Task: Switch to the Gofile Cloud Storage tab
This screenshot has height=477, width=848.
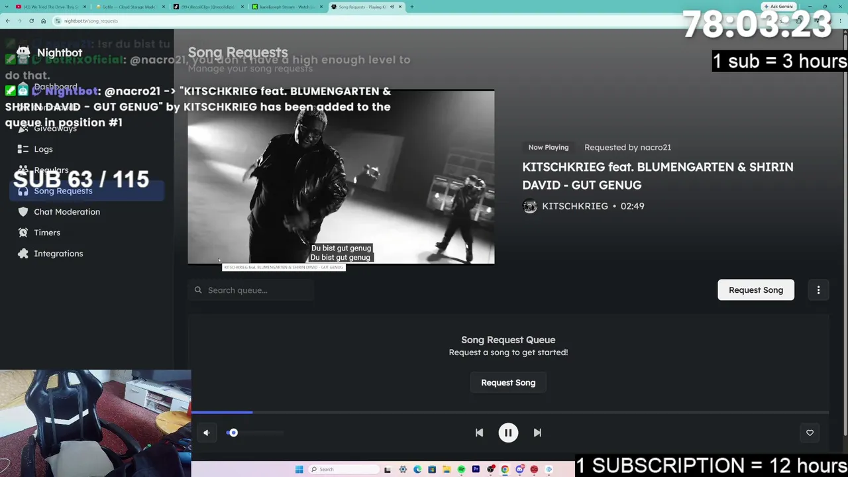Action: tap(129, 7)
